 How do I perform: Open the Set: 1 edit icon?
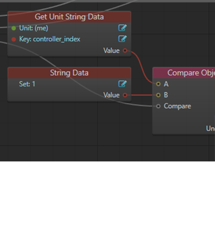pos(122,84)
